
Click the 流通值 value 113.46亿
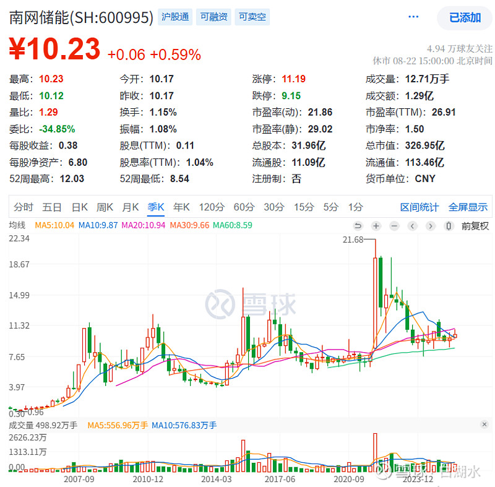pyautogui.click(x=424, y=162)
